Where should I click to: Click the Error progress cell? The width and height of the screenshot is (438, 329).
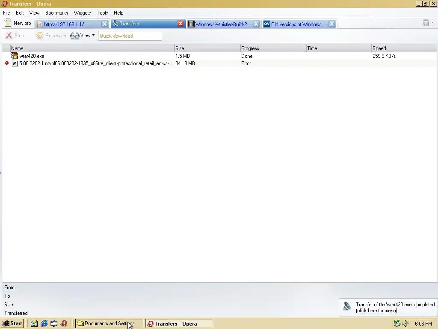click(246, 63)
